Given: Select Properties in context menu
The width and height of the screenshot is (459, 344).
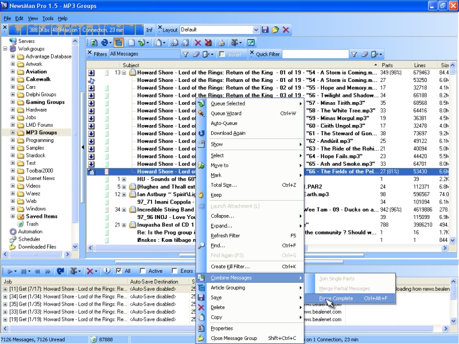Looking at the screenshot, I should (250, 329).
